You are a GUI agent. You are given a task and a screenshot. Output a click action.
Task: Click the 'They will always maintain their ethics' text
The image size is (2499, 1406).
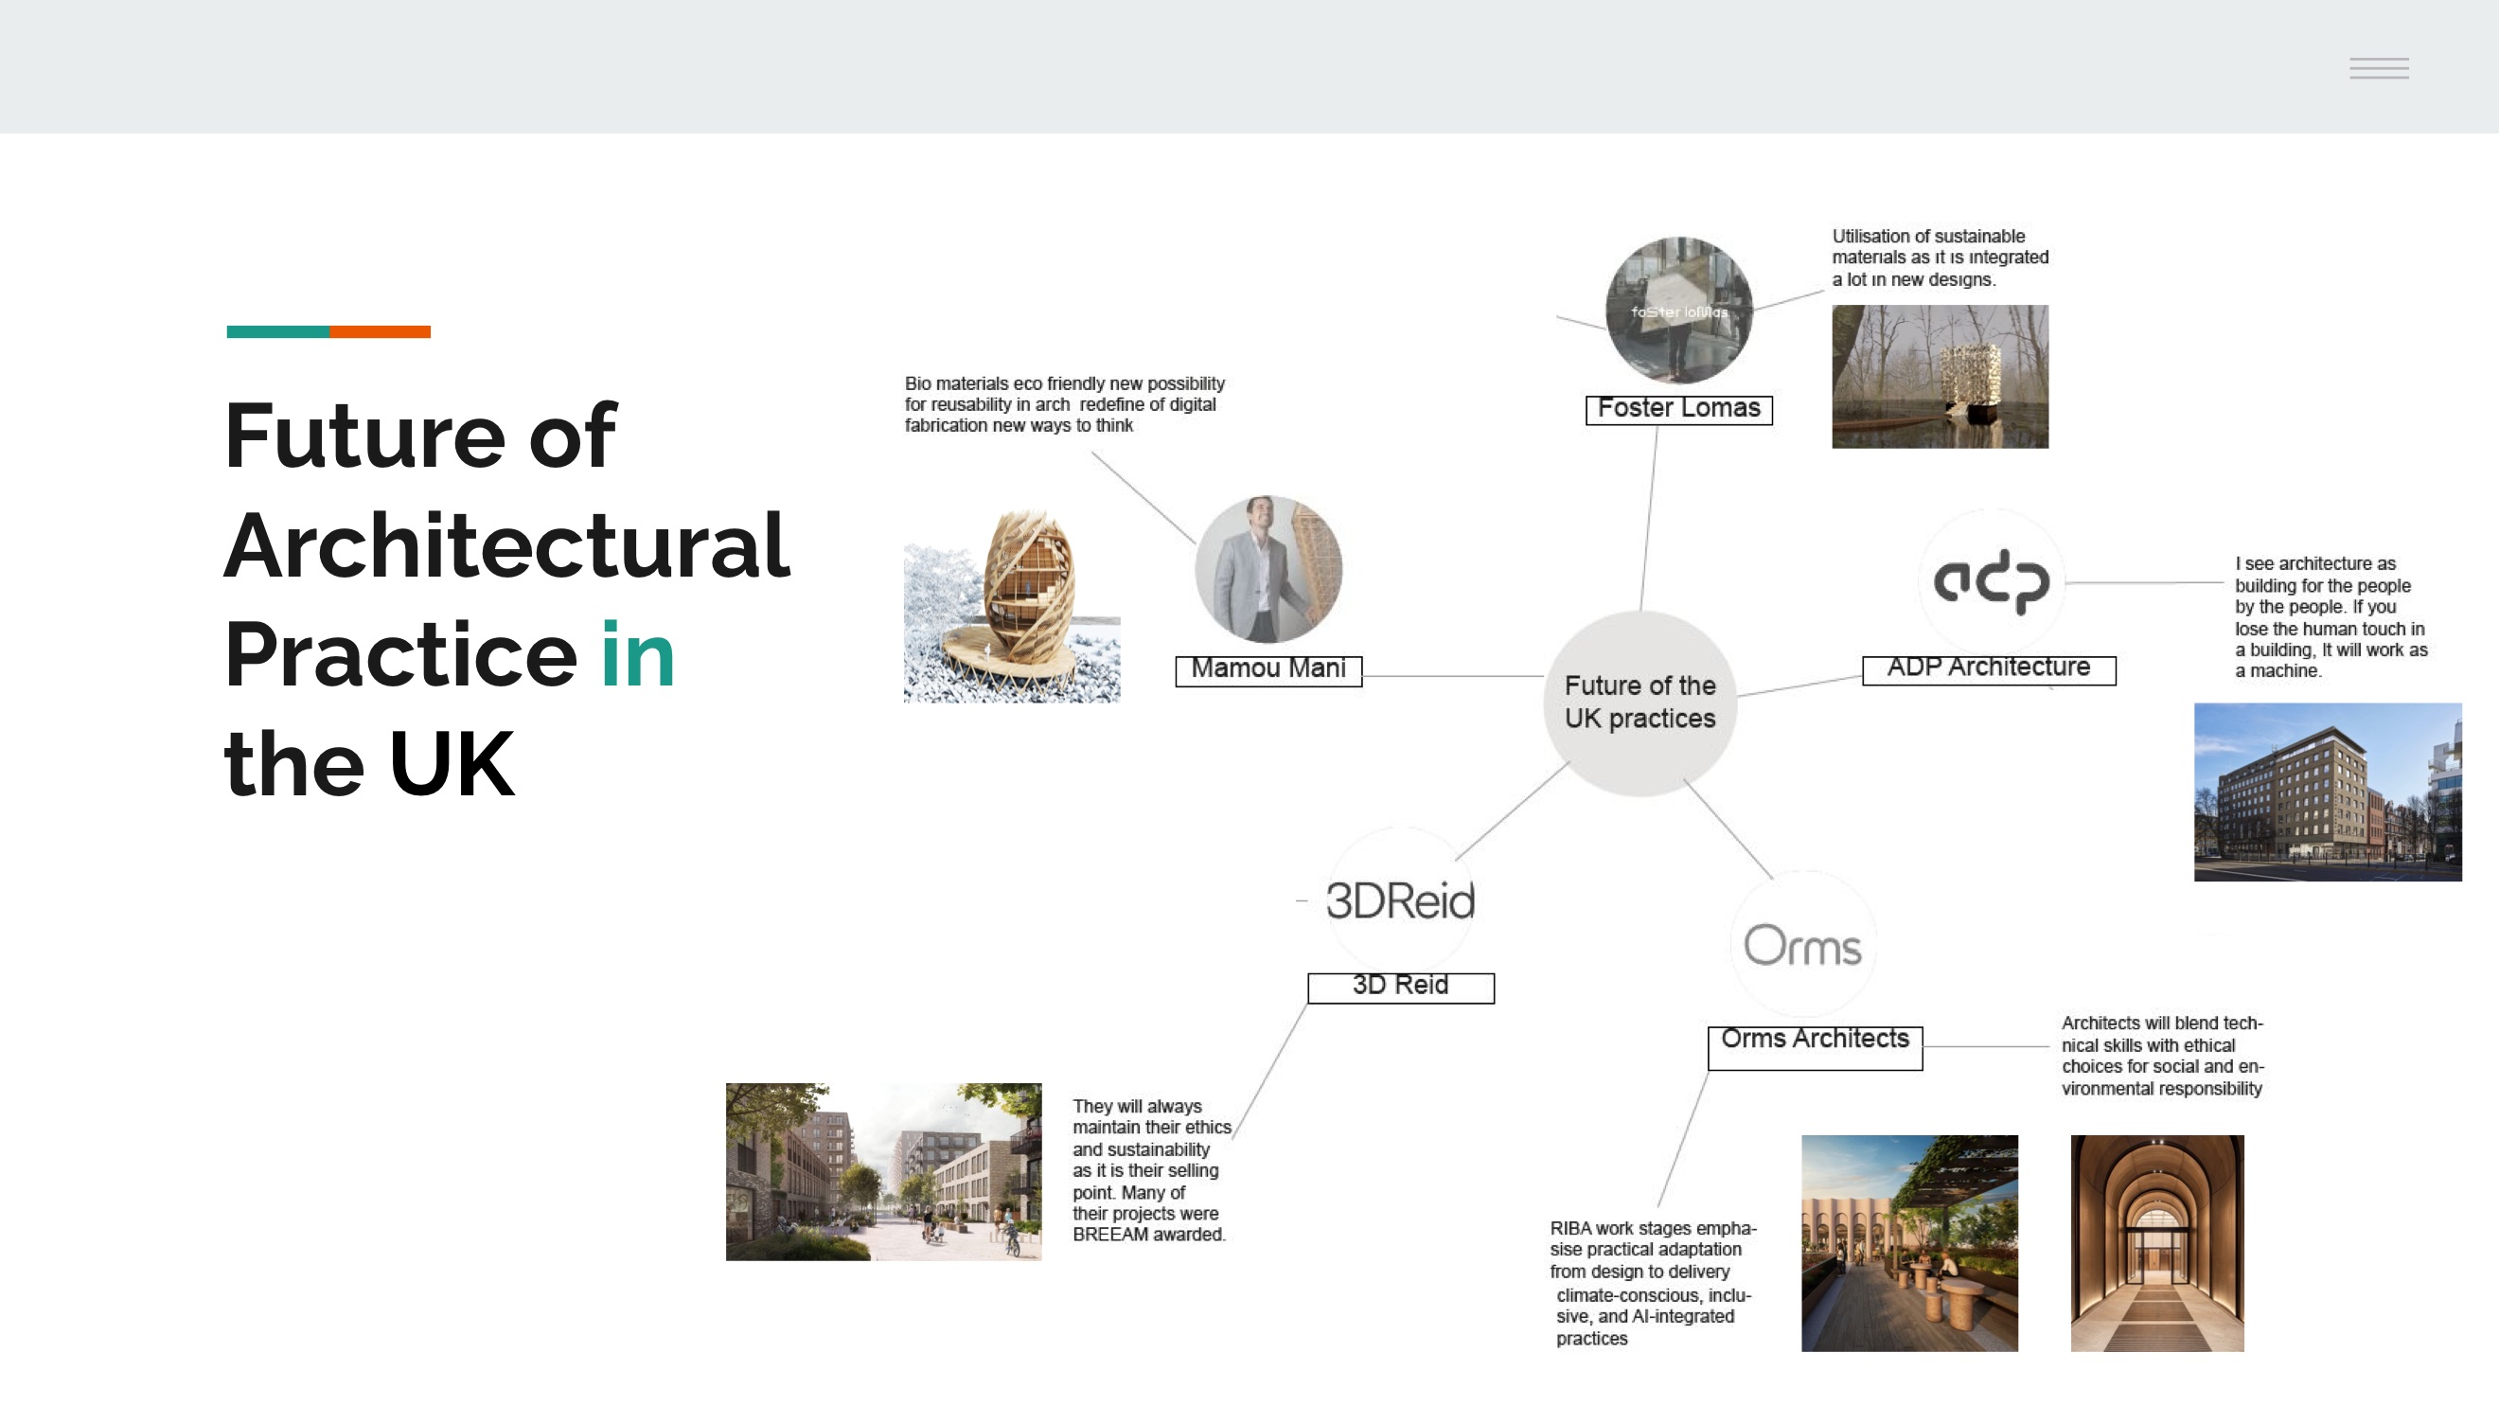pyautogui.click(x=1151, y=1170)
